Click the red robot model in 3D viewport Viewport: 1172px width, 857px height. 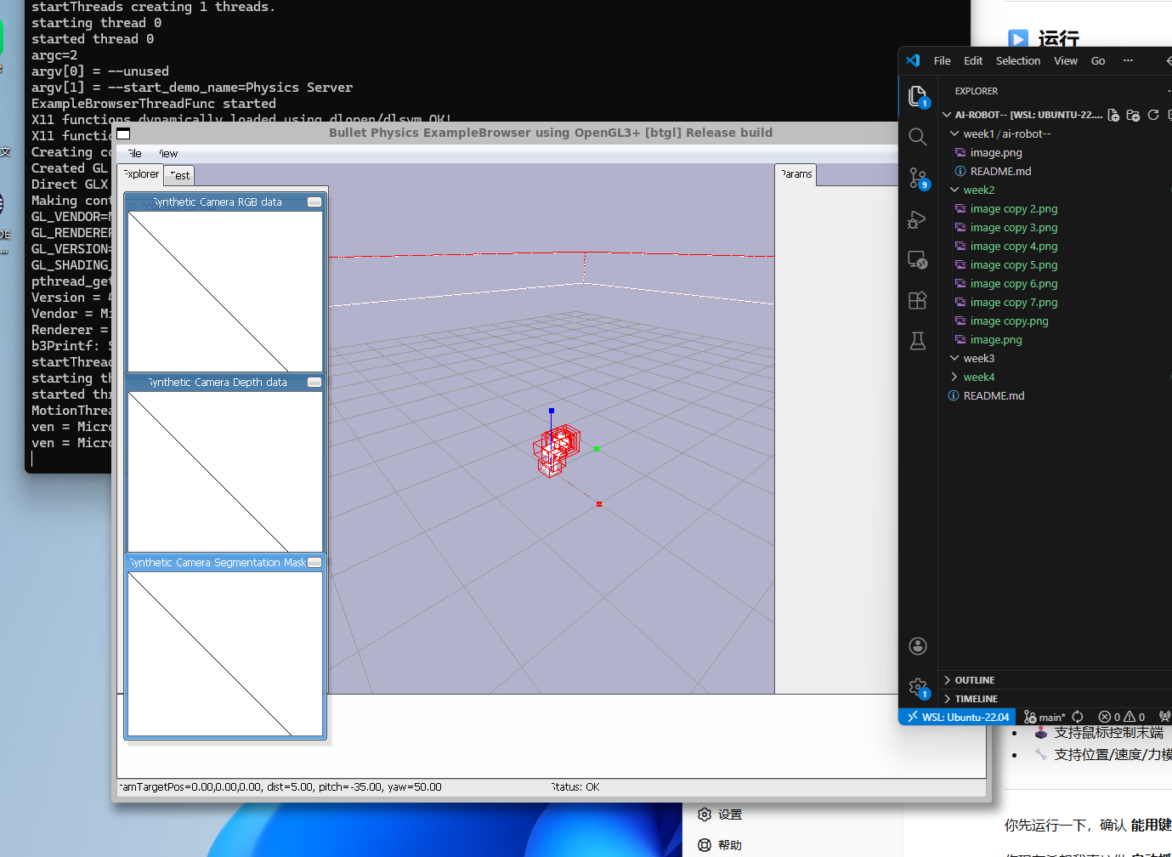pyautogui.click(x=558, y=450)
